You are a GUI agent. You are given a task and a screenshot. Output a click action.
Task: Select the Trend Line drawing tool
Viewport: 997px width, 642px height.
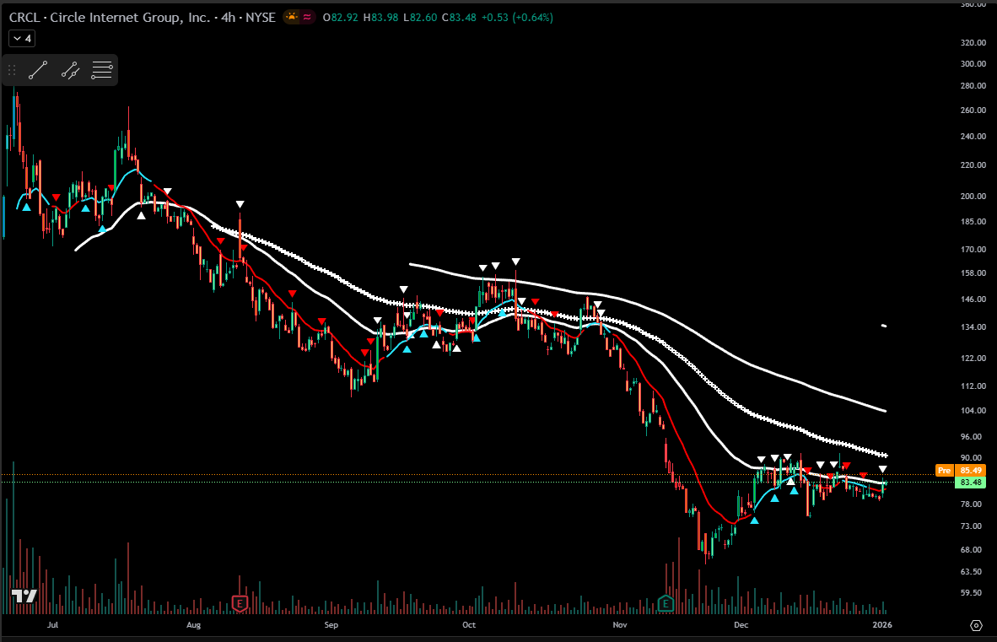pos(38,70)
